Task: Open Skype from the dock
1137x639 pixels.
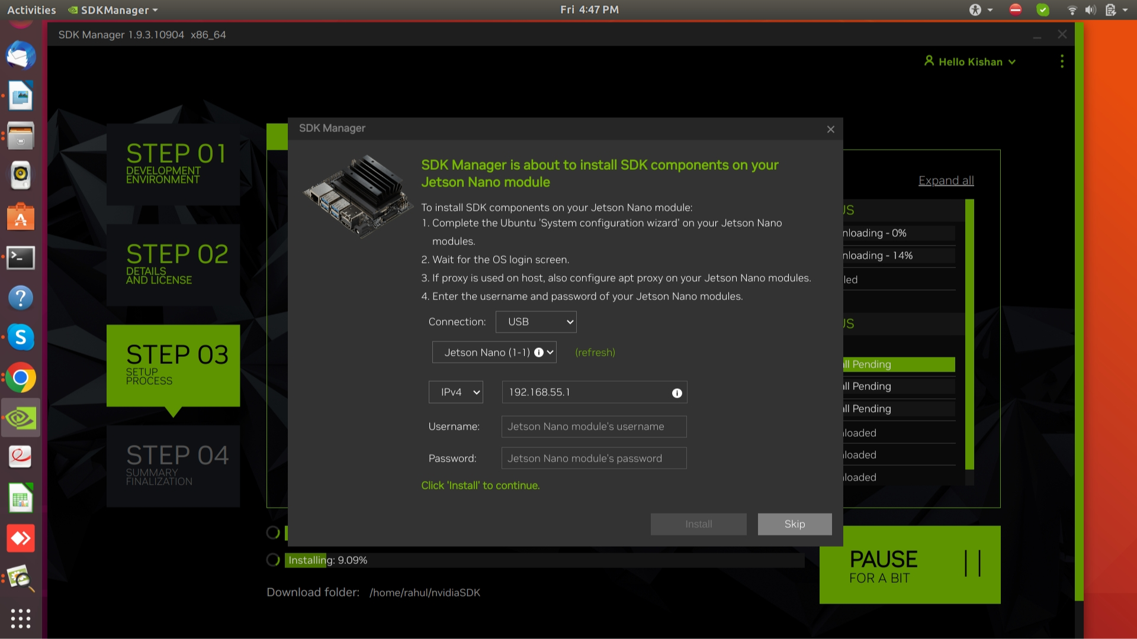Action: (21, 337)
